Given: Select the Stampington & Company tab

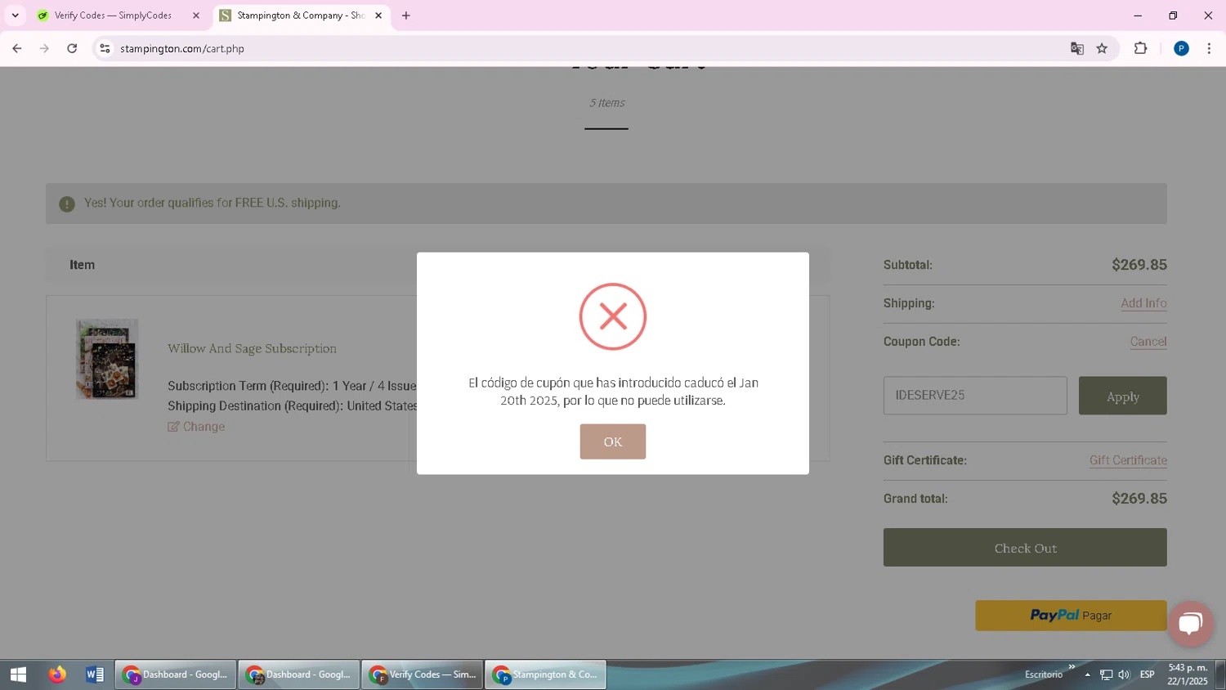Looking at the screenshot, I should click(299, 16).
